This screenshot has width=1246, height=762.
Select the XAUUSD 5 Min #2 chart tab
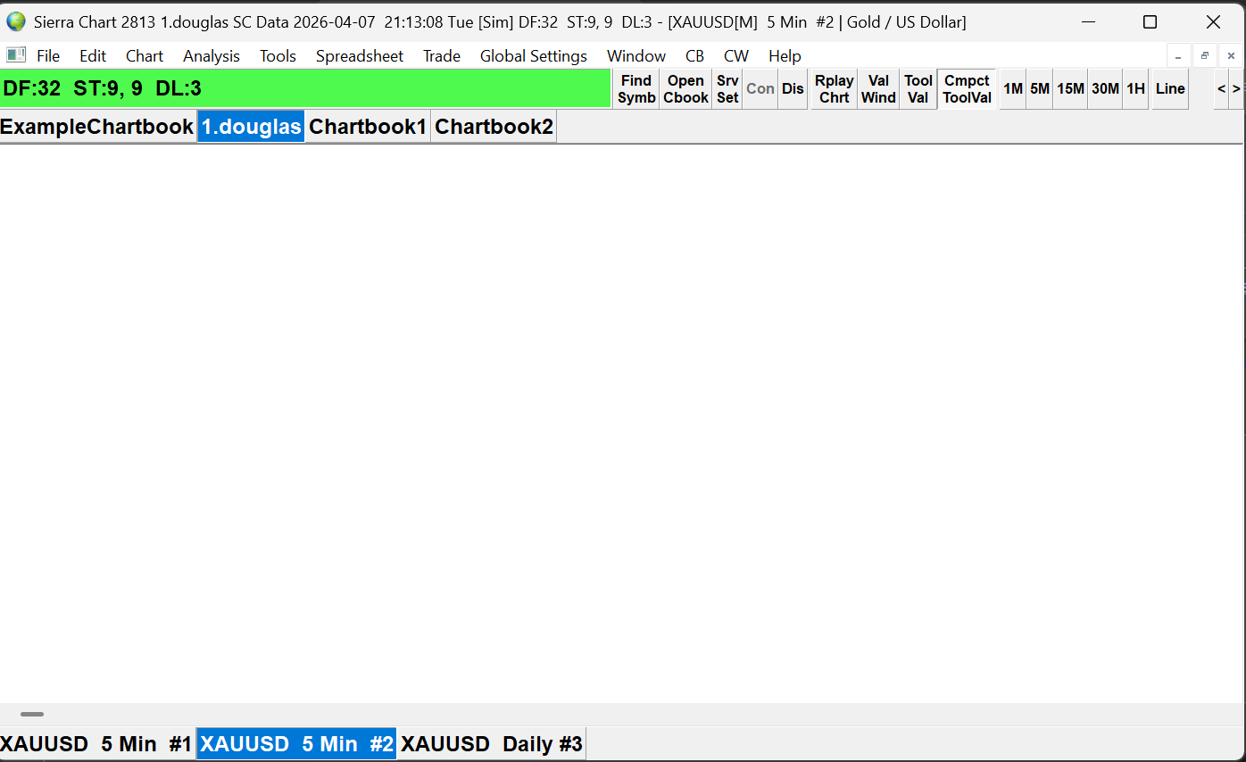296,744
